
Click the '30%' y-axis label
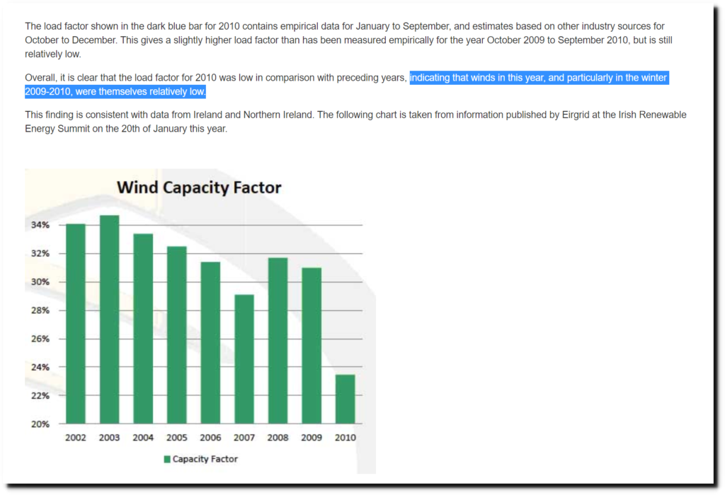coord(40,282)
